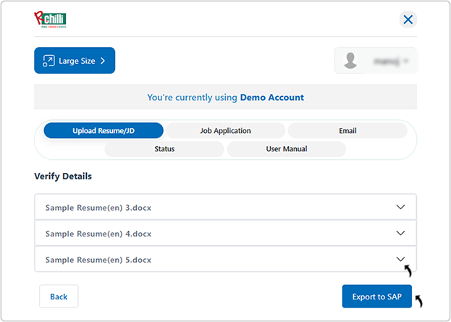Click the user avatar icon
Screen dimensions: 451x322
click(x=351, y=61)
